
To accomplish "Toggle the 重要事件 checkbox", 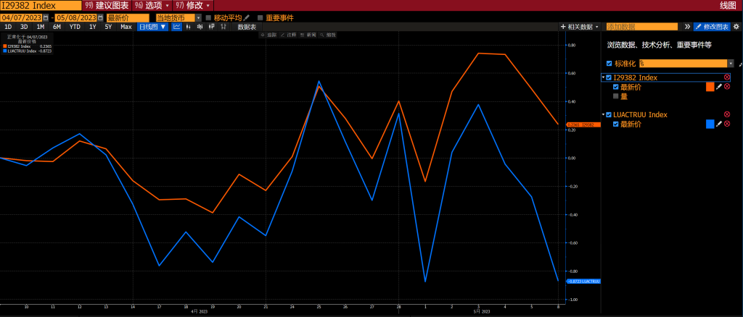I will click(260, 18).
